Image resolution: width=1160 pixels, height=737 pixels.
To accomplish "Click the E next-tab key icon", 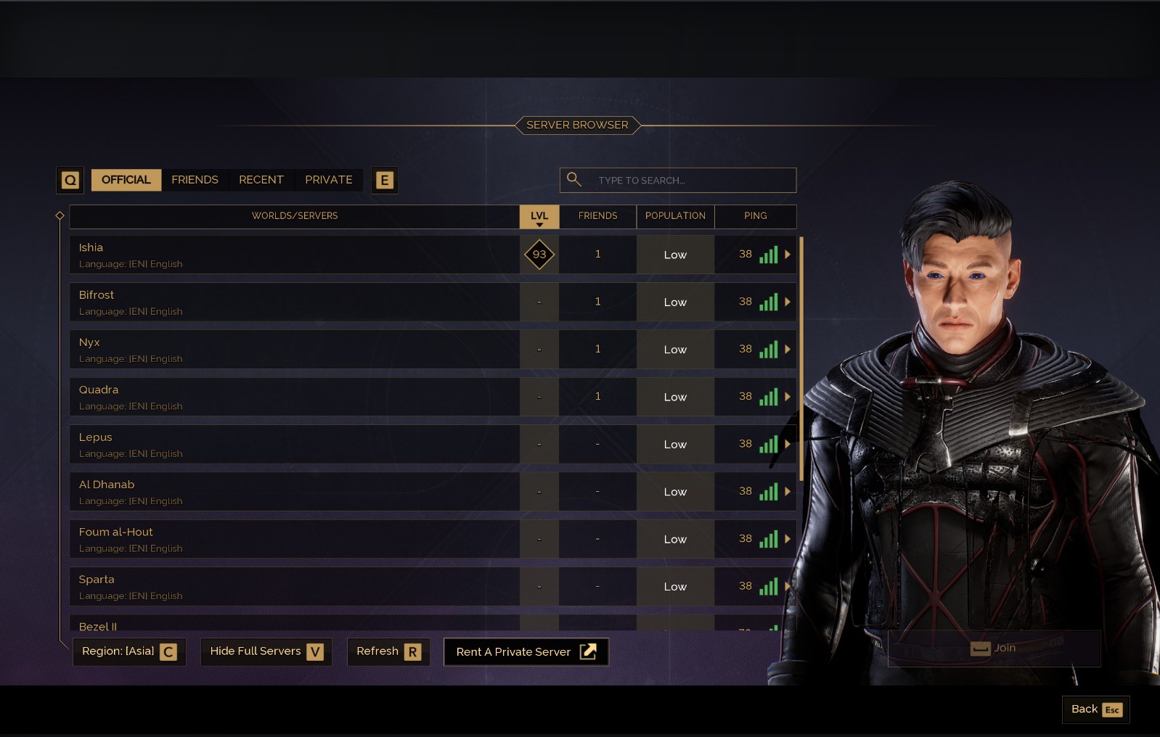I will point(385,180).
